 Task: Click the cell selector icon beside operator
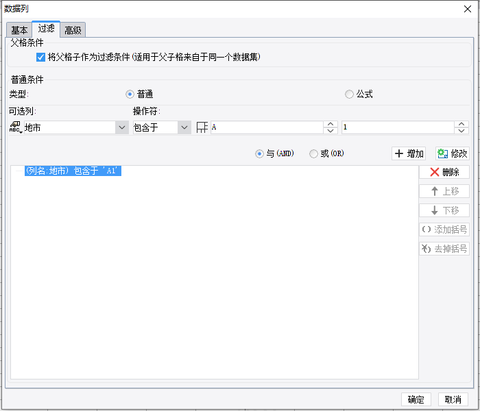pos(202,127)
